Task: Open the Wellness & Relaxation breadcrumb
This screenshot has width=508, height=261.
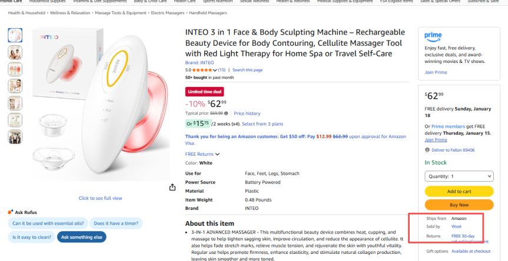Action: pos(67,12)
